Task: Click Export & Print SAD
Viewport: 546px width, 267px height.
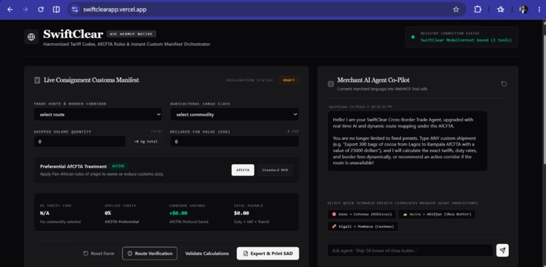Action: click(x=268, y=253)
